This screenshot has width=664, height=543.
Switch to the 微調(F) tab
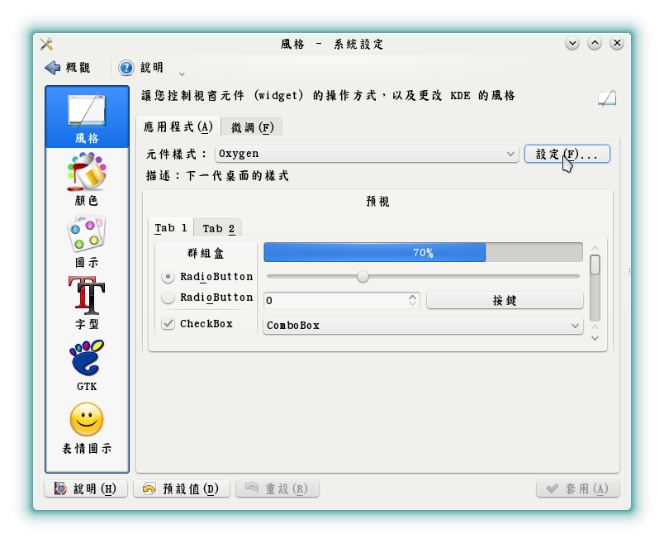tap(252, 127)
